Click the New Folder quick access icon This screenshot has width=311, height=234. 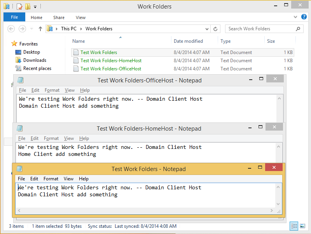[28, 7]
